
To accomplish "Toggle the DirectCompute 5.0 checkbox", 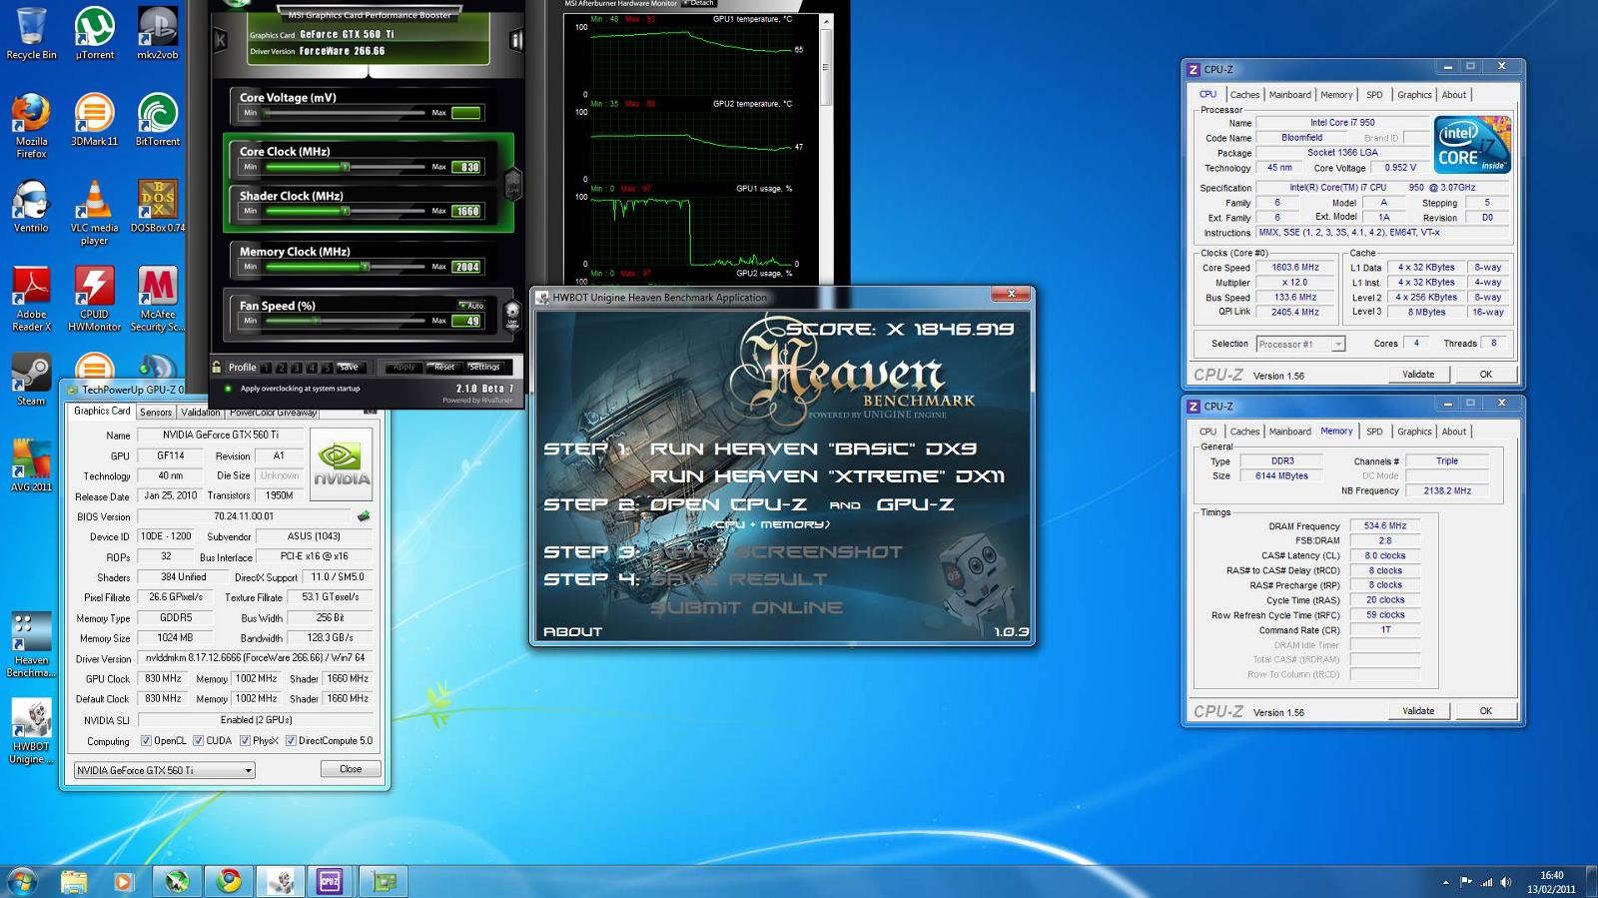I will (x=291, y=741).
